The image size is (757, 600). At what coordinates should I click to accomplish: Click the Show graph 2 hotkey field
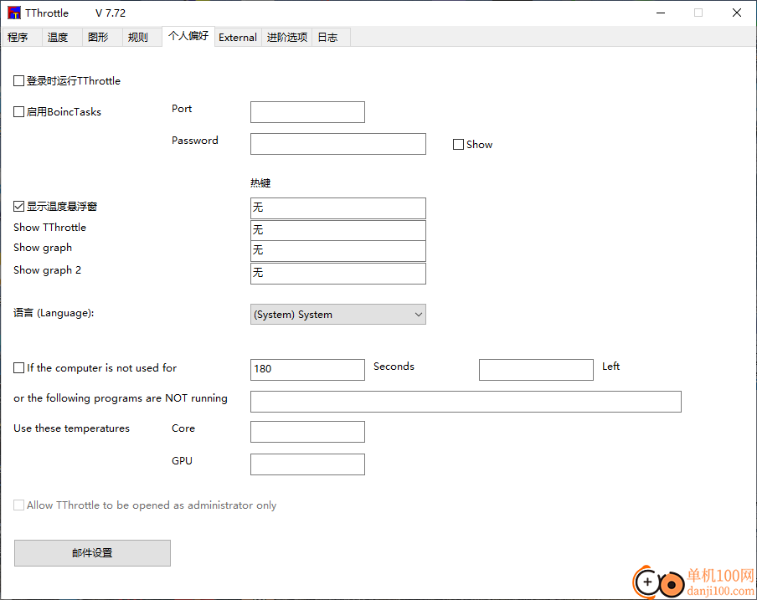pos(338,274)
